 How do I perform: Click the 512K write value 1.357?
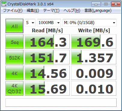tap(94, 57)
